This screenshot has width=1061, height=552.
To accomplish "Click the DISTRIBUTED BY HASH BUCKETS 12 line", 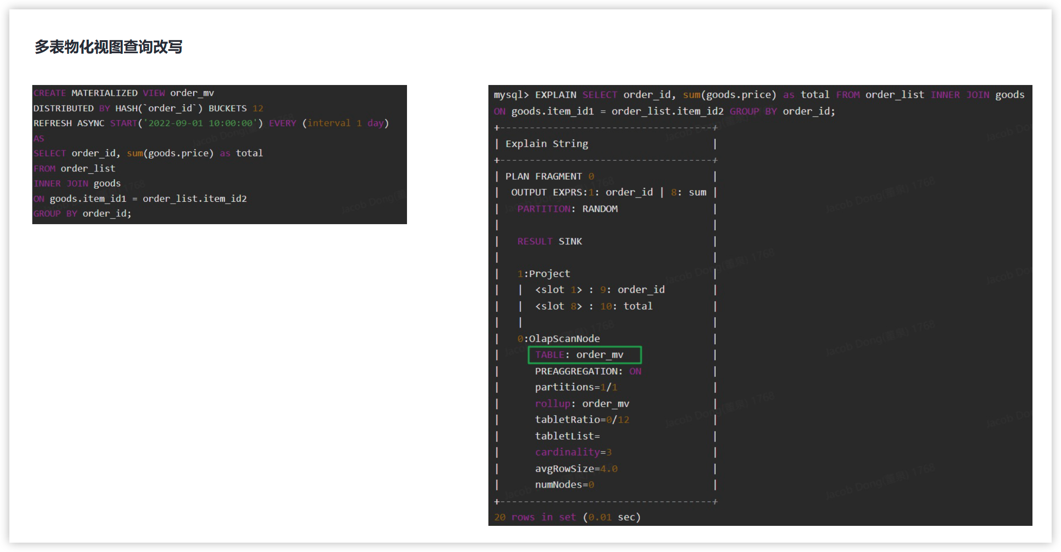I will click(148, 108).
